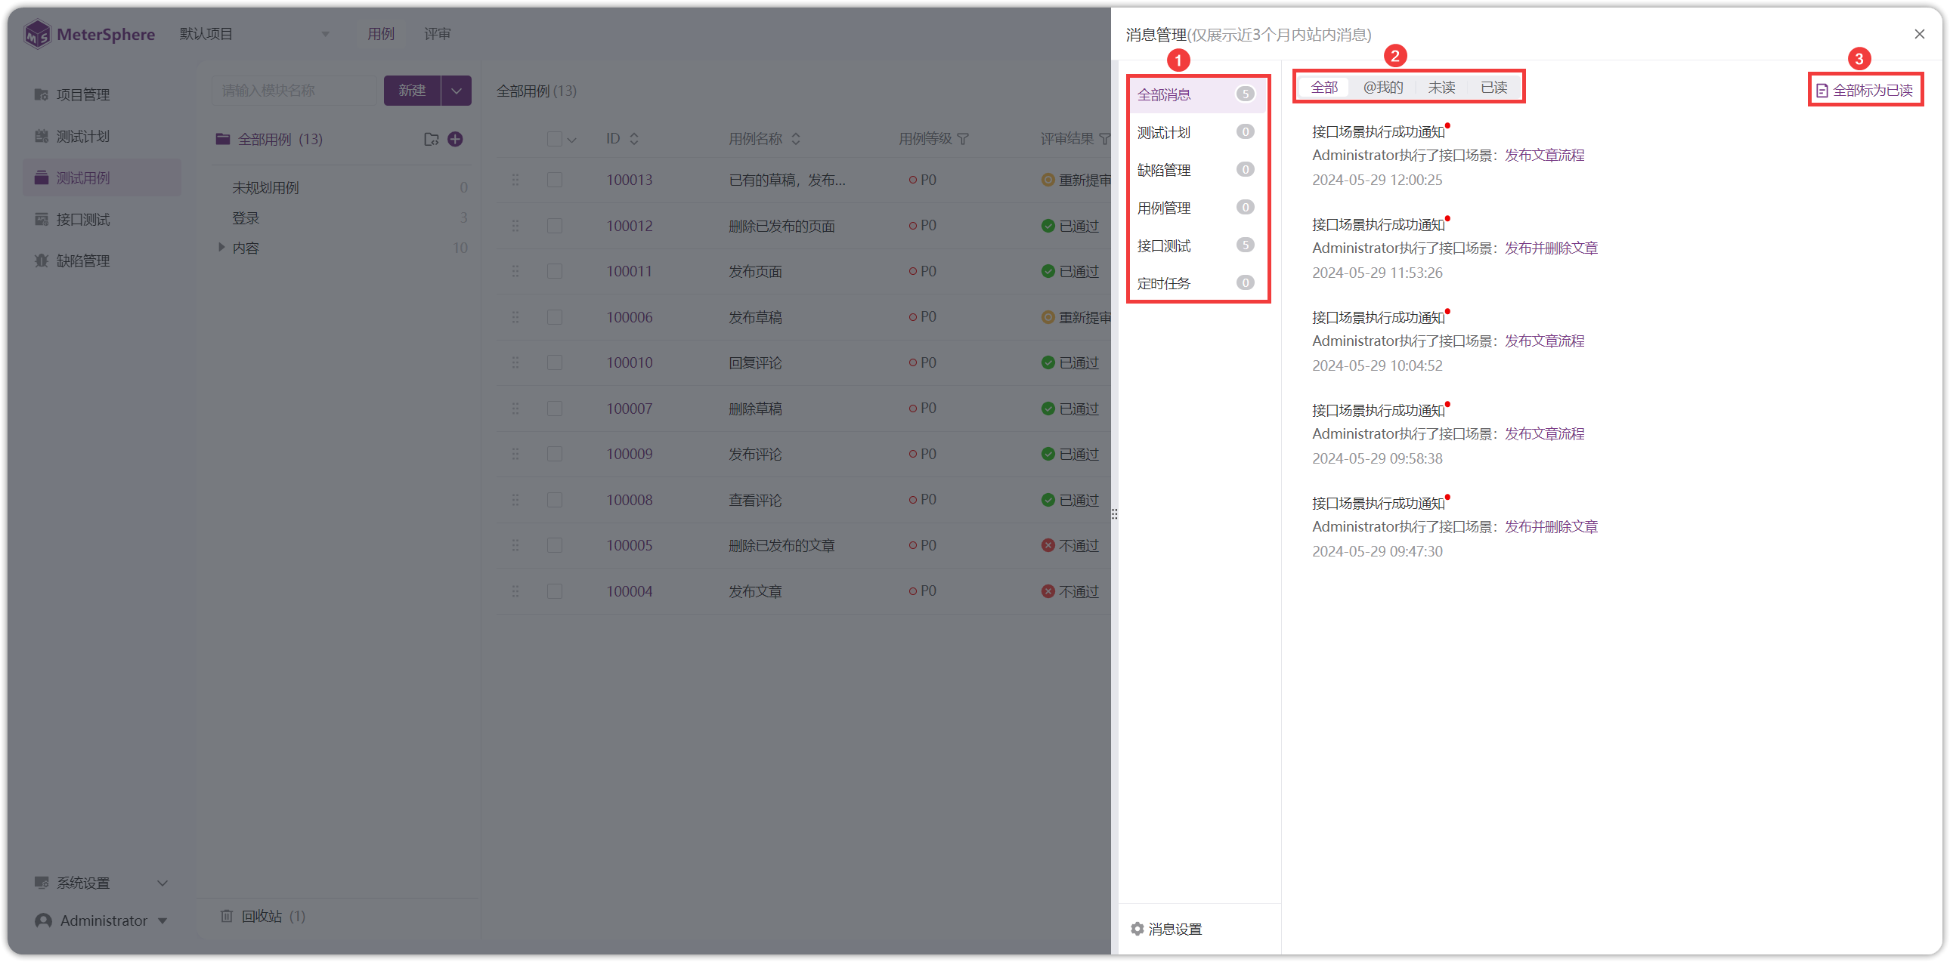Click 全部标为已读 button

[x=1865, y=91]
